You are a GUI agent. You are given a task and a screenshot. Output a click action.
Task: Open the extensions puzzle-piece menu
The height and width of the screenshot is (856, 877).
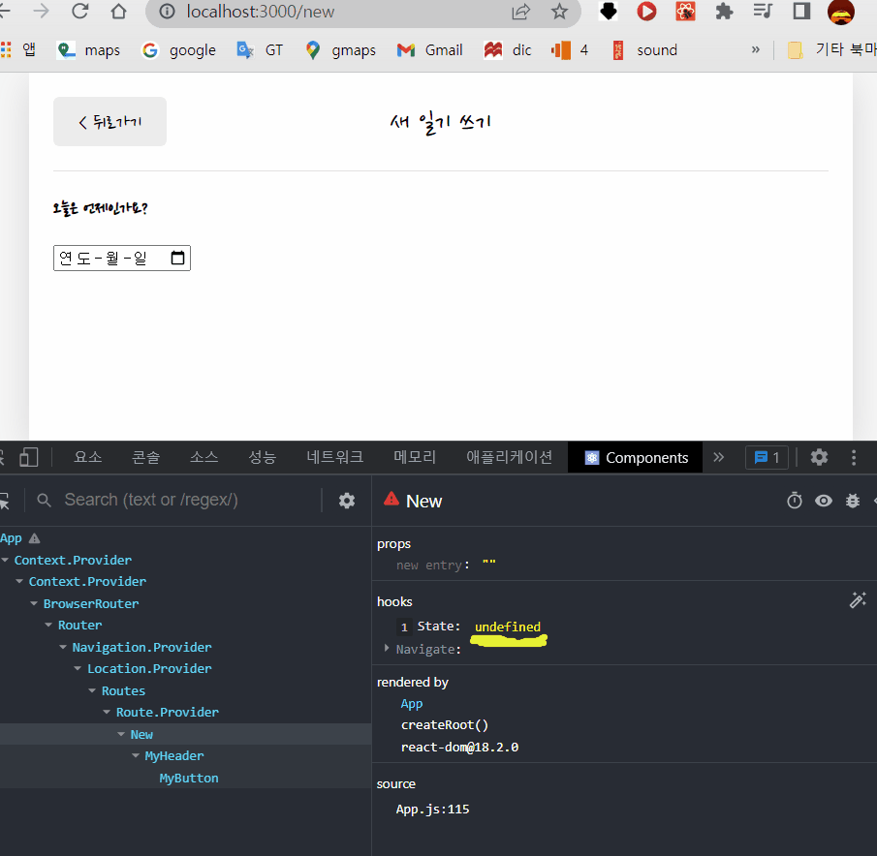[724, 11]
